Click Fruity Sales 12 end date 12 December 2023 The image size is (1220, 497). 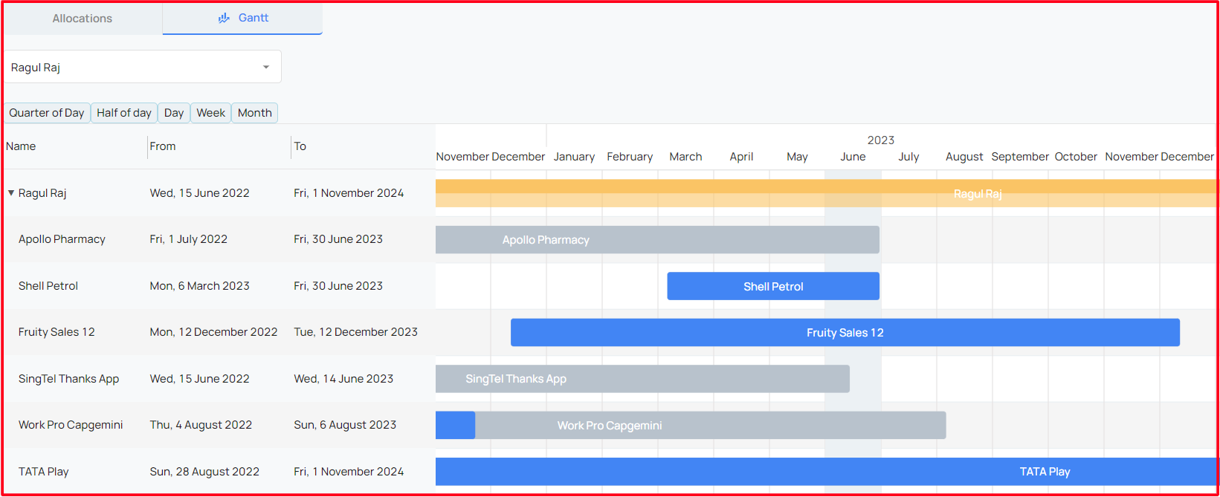tap(355, 332)
